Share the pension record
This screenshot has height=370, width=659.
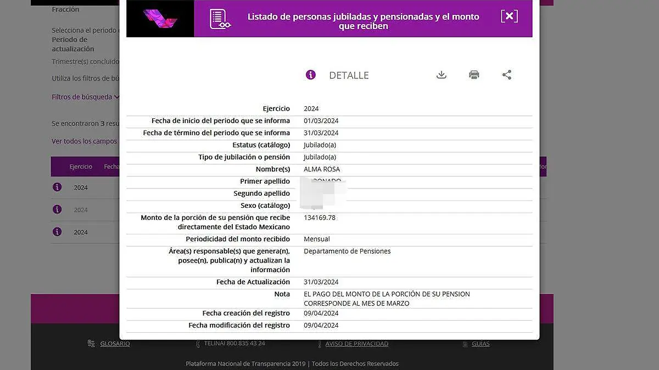coord(506,75)
